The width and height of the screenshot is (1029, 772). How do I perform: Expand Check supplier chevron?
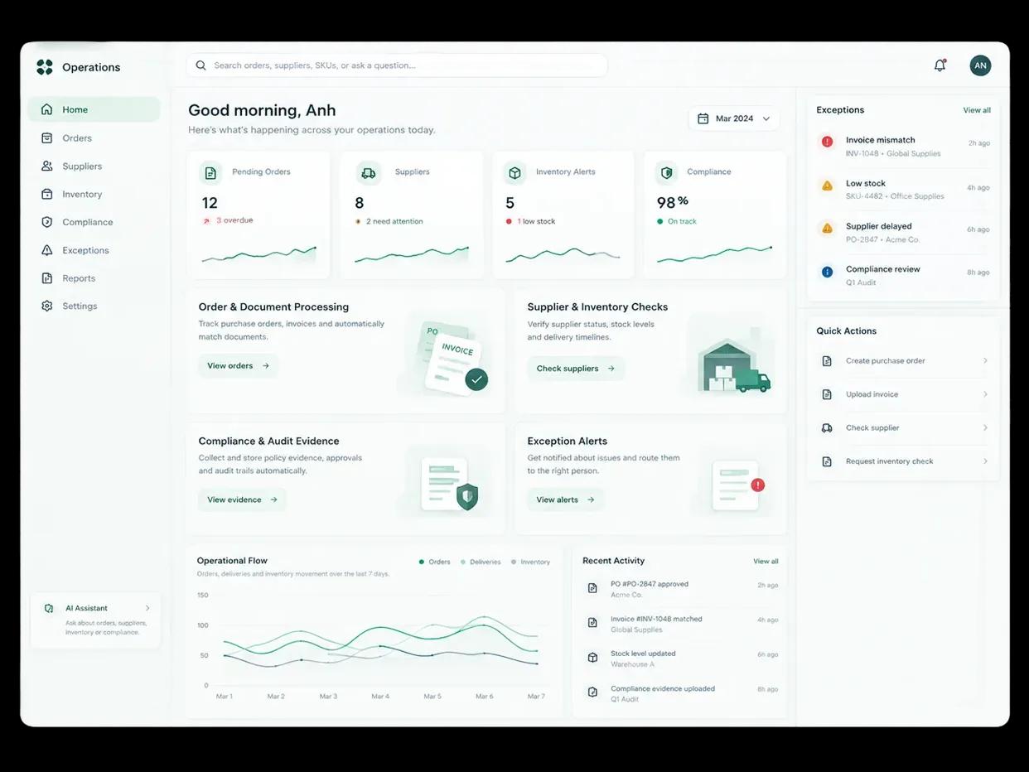pos(985,427)
